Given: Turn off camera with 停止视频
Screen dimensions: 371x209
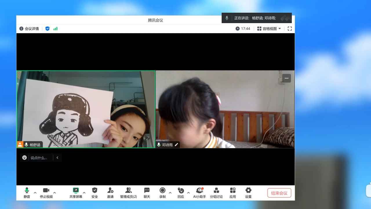Looking at the screenshot, I should pyautogui.click(x=46, y=190).
